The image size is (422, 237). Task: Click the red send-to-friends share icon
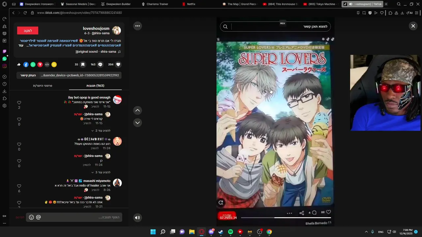pos(40,65)
